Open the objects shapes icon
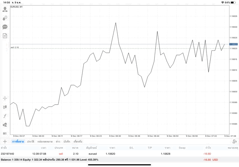 pyautogui.click(x=5, y=125)
